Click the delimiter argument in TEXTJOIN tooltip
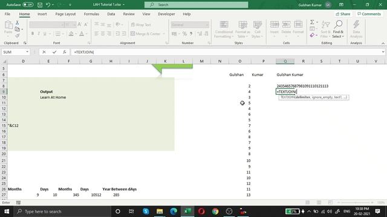This screenshot has height=217, width=387. pyautogui.click(x=302, y=98)
